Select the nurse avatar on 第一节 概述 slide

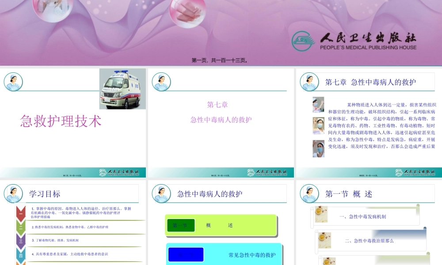click(310, 193)
